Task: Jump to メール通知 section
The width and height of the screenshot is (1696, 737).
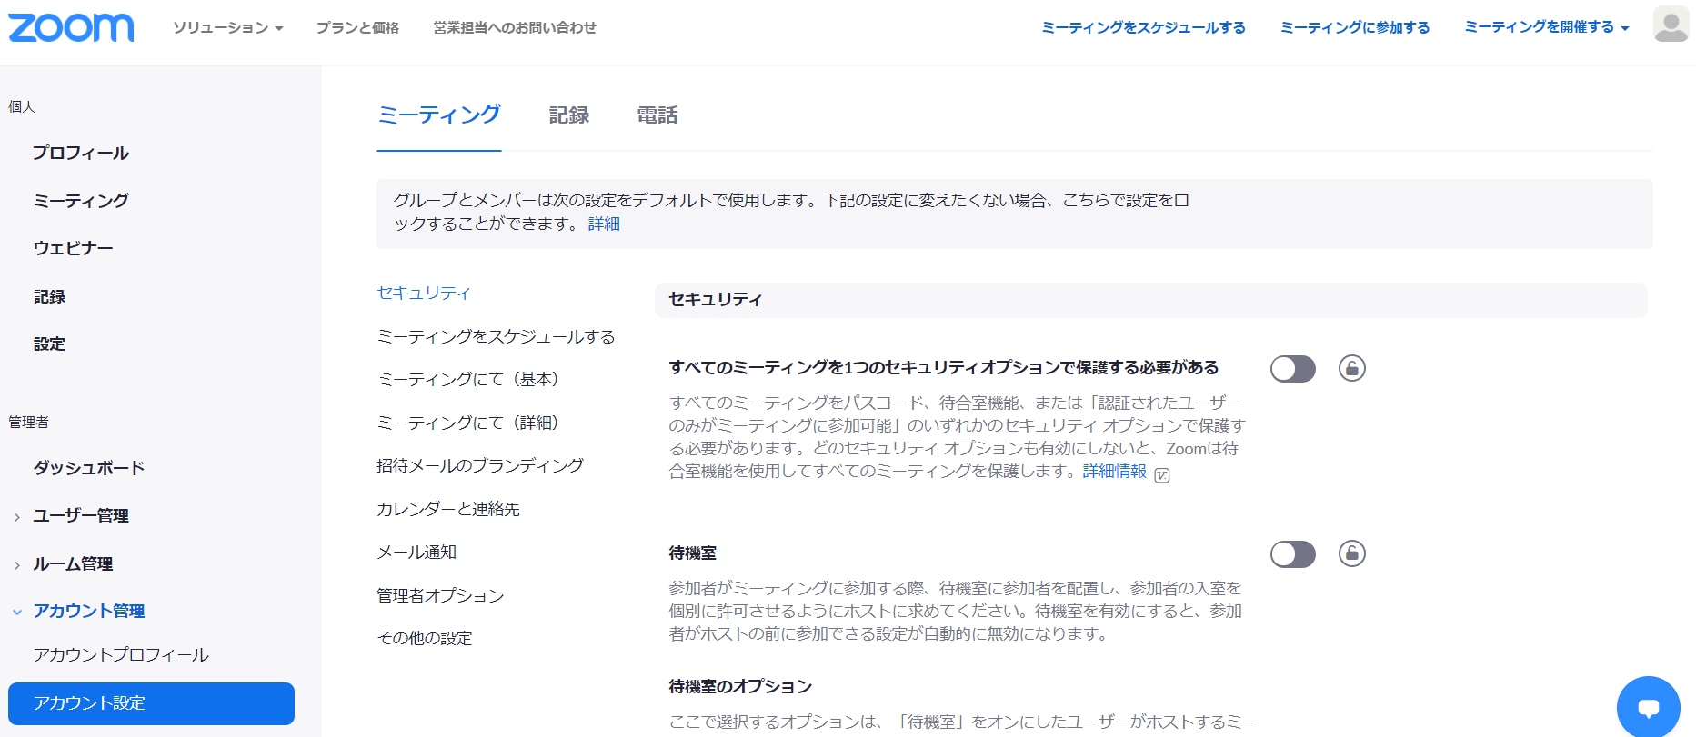Action: pos(416,552)
